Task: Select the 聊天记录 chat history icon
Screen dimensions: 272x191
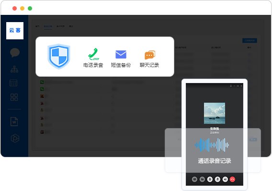Action: click(150, 55)
